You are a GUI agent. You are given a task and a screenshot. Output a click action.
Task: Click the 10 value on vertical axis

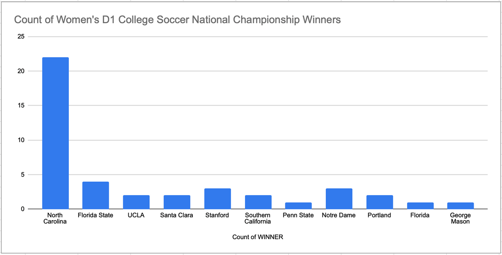coord(20,140)
